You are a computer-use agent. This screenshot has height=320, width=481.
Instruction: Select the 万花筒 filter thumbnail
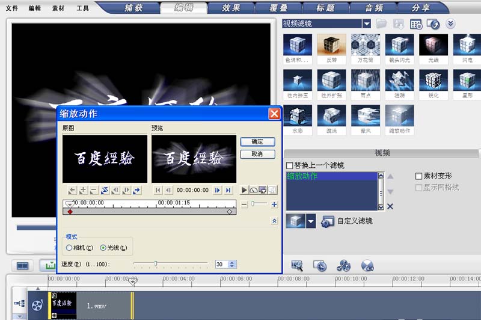pyautogui.click(x=366, y=49)
